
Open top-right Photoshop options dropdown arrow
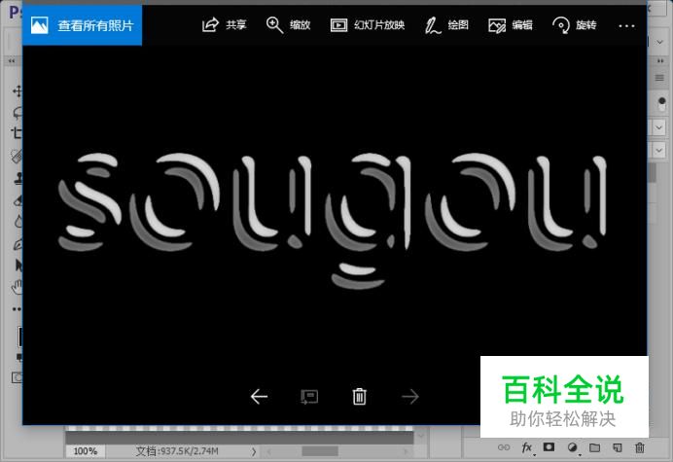659,42
